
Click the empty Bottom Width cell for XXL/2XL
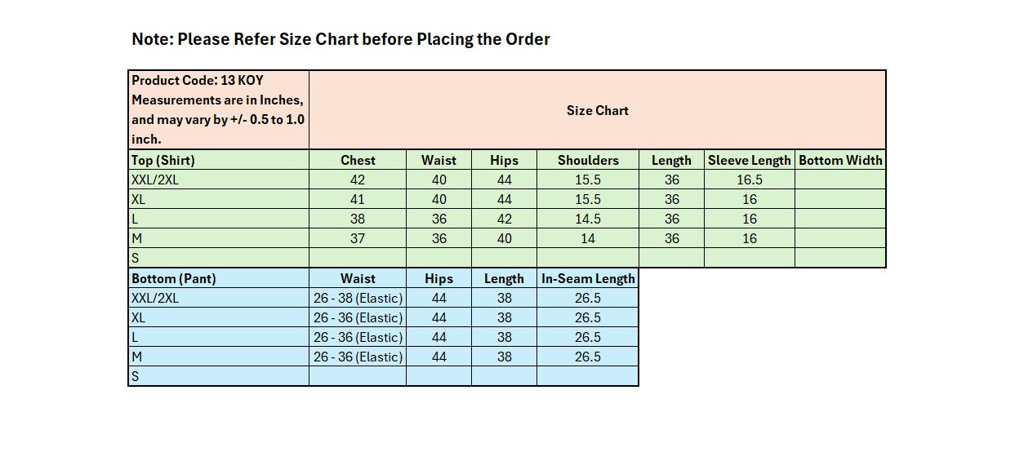840,180
